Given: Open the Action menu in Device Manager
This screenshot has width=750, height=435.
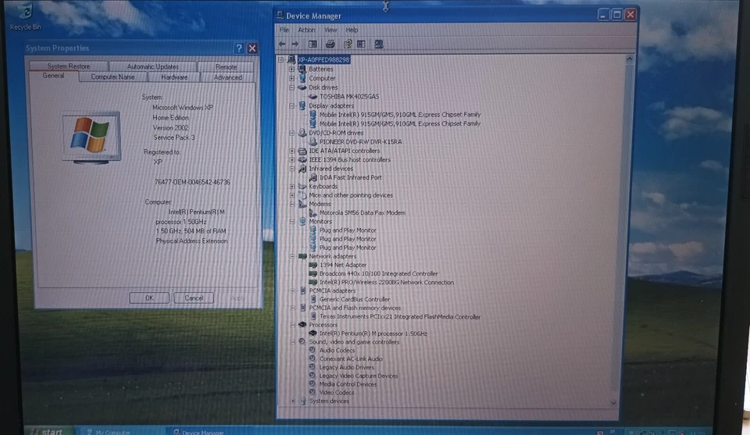Looking at the screenshot, I should coord(306,30).
